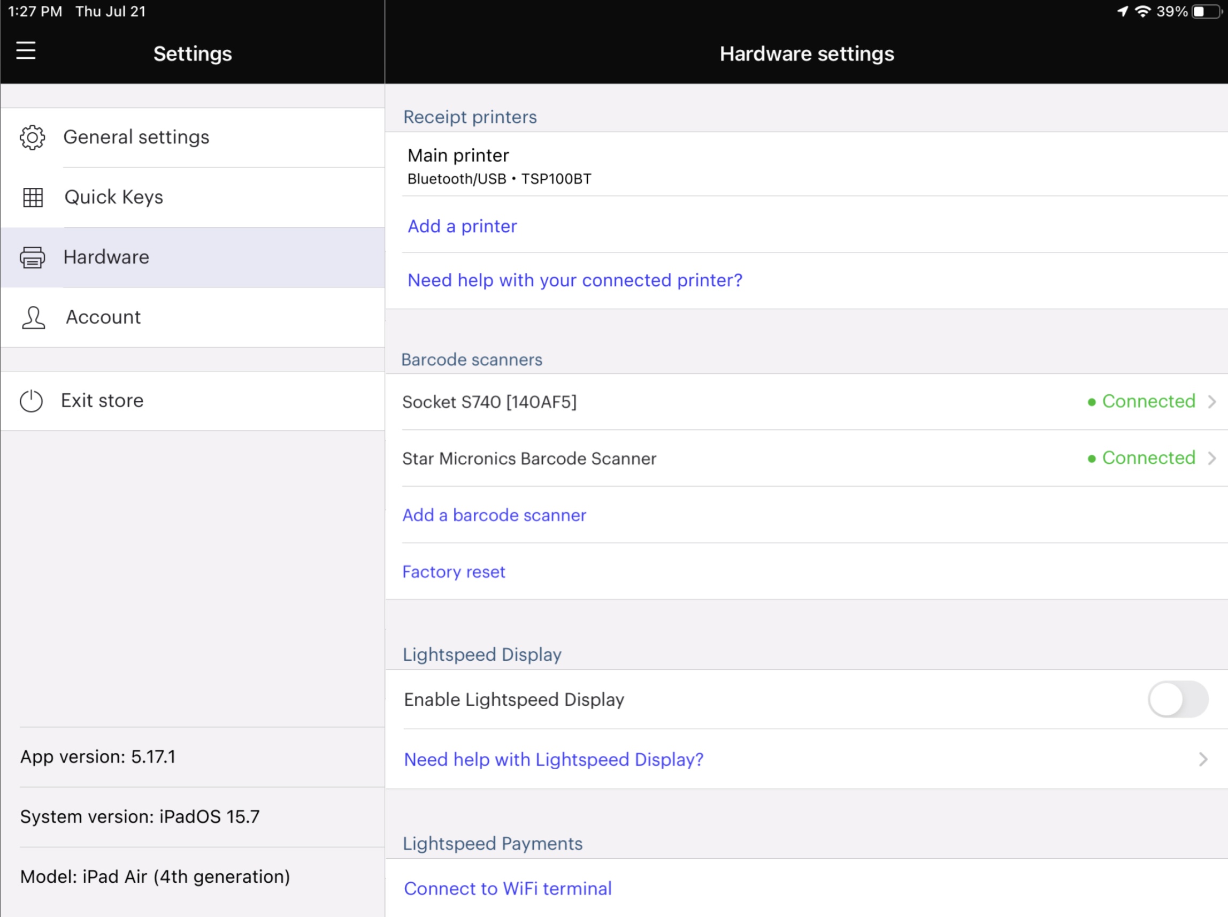Expand Star Micronics scanner chevron
The width and height of the screenshot is (1228, 917).
pyautogui.click(x=1212, y=458)
